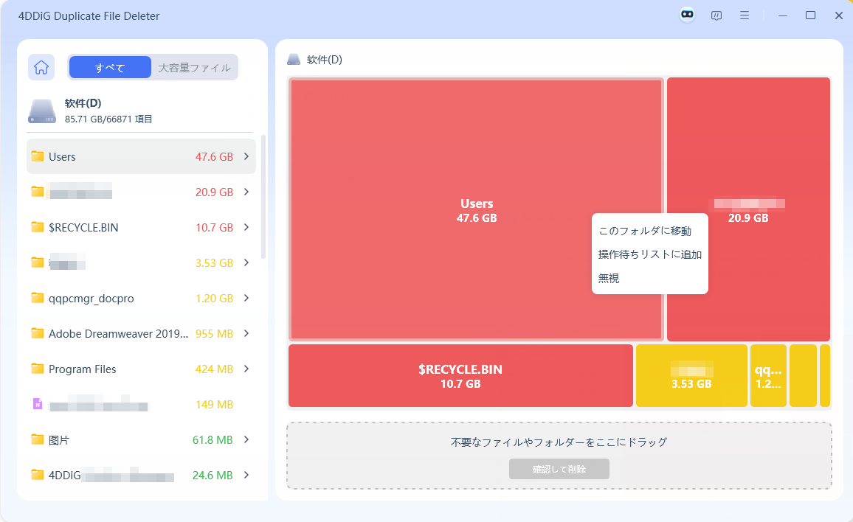Image resolution: width=853 pixels, height=522 pixels.
Task: Select the $RECYCLE.BIN treemap block
Action: click(x=460, y=376)
